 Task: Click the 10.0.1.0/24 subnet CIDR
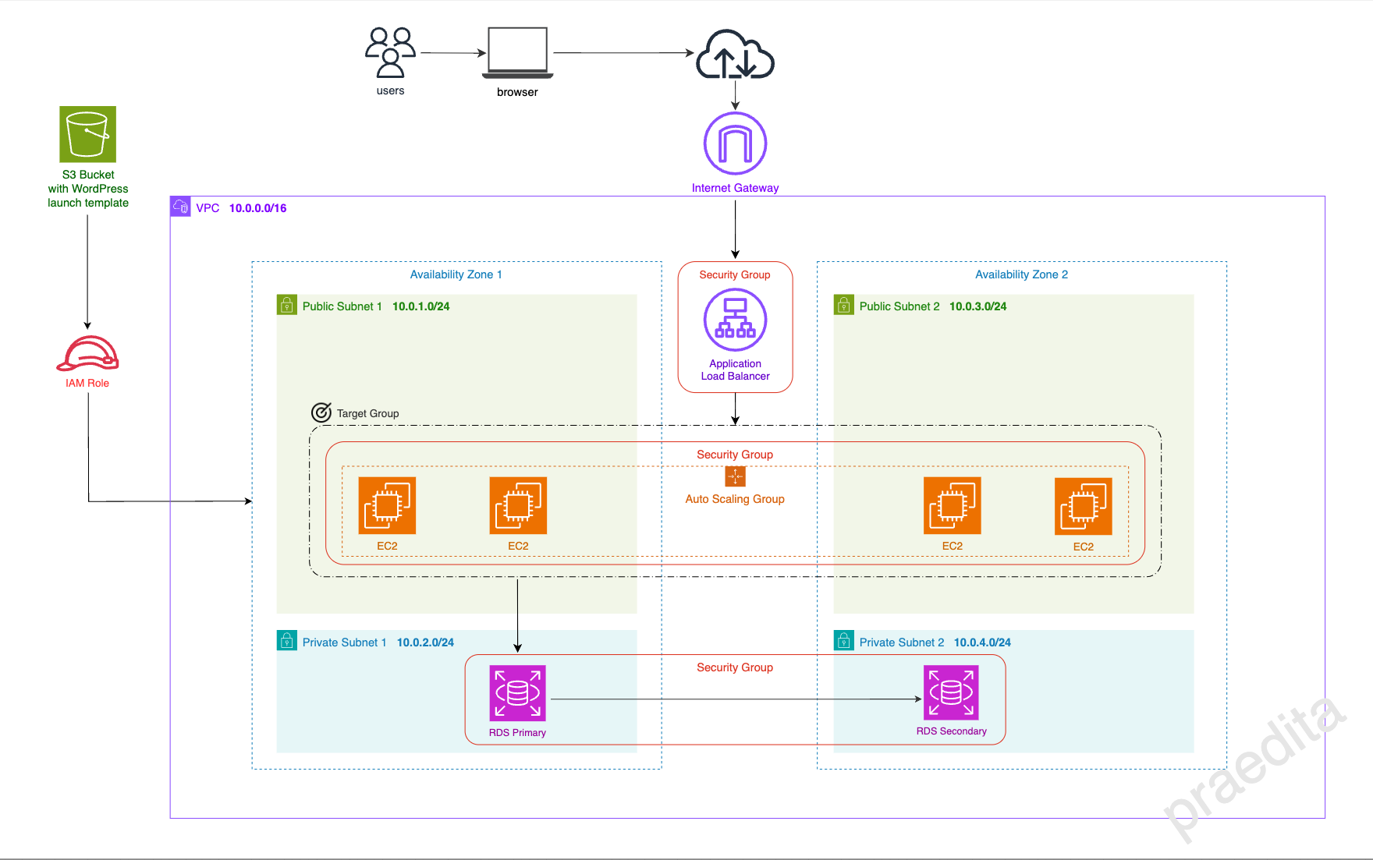point(420,306)
